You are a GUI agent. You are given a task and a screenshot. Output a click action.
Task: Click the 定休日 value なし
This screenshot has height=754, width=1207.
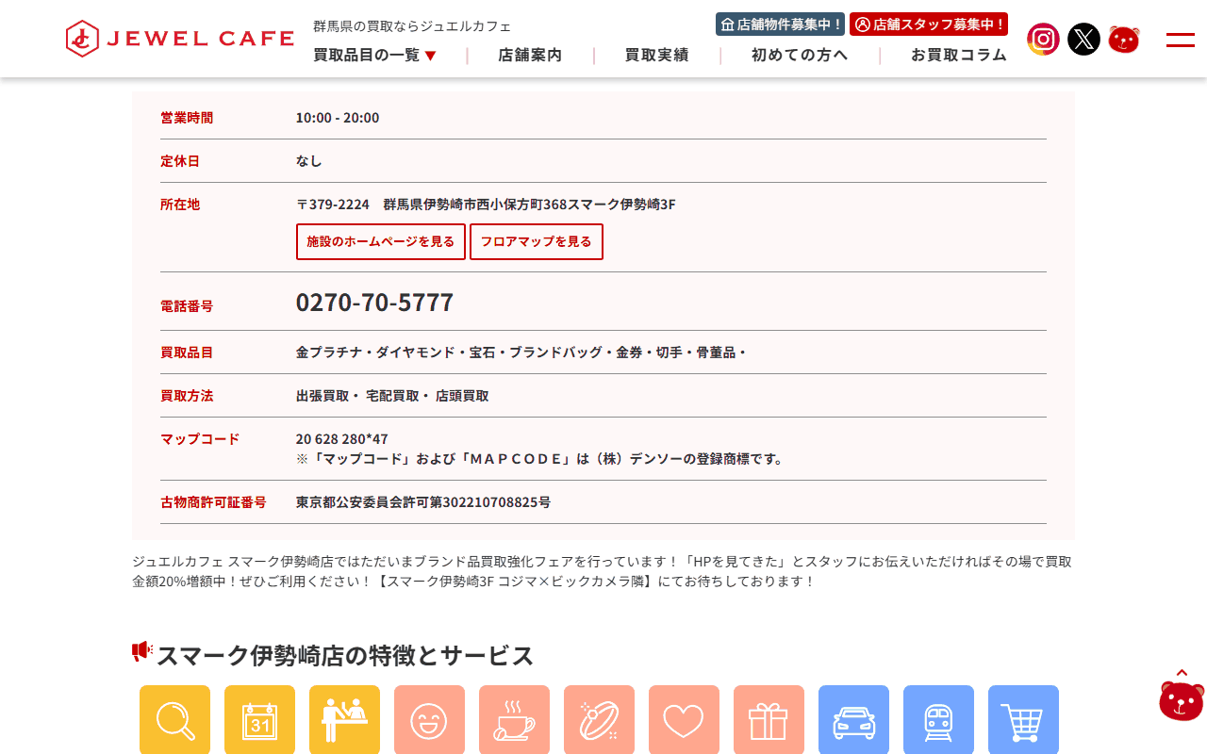click(x=309, y=161)
